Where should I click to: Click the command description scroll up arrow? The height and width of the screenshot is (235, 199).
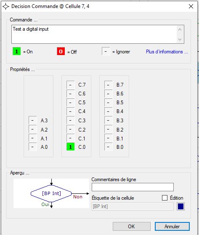pyautogui.click(x=180, y=29)
